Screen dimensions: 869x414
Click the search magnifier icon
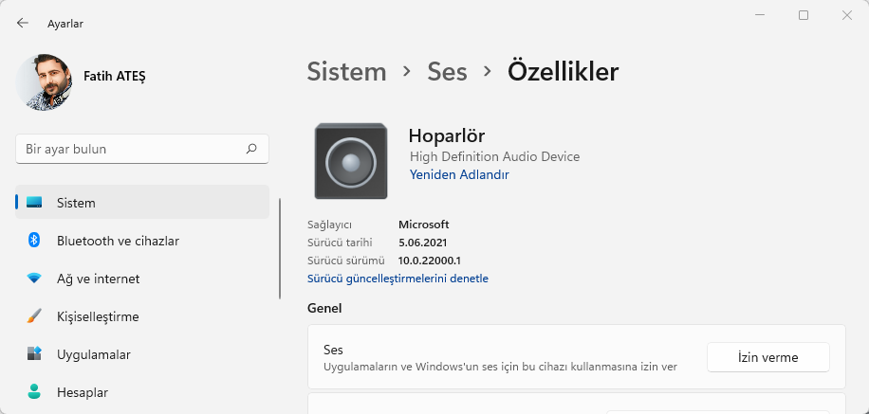(x=251, y=149)
